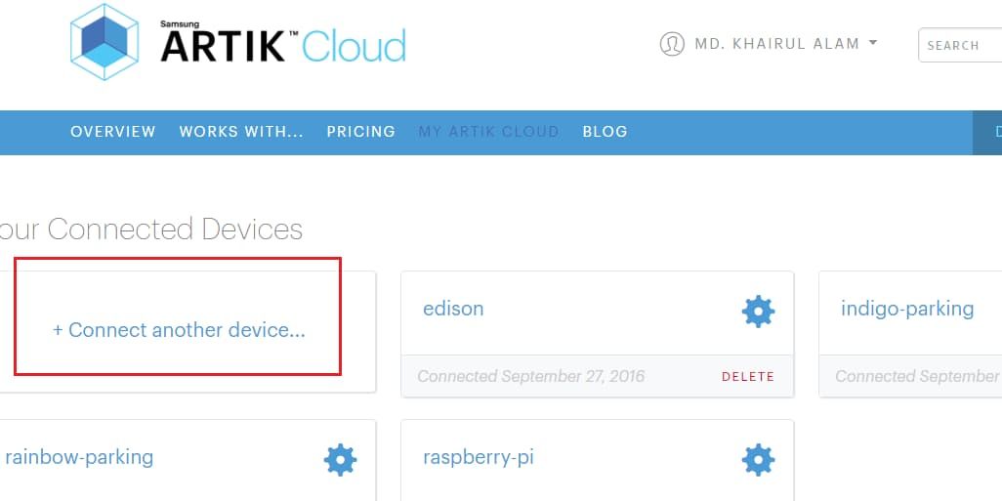Open the raspberry-pi device link
The width and height of the screenshot is (1002, 501).
(479, 457)
